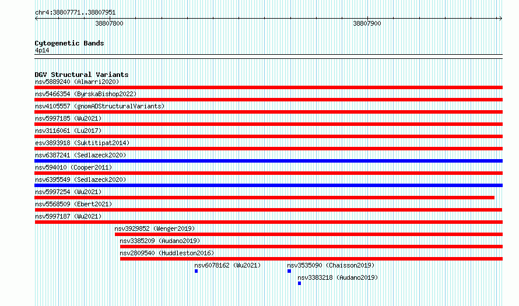Open the nsv3929852 (Wenger2019) label

[155, 228]
